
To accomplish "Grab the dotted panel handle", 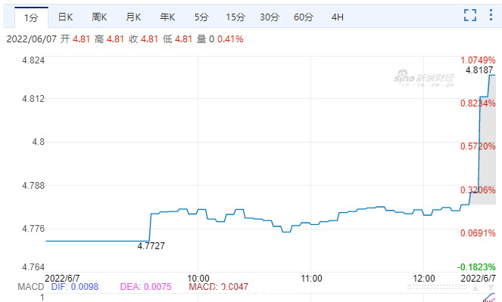I will tap(436, 288).
